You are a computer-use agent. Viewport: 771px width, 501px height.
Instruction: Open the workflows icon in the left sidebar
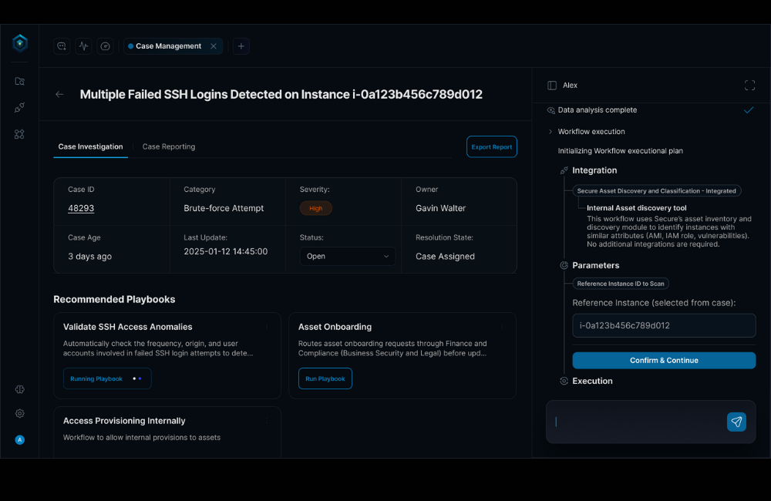click(x=19, y=107)
